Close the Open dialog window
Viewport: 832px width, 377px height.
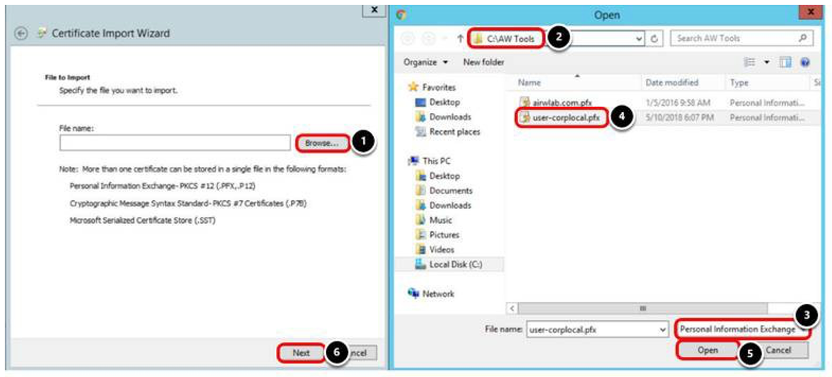tap(810, 11)
